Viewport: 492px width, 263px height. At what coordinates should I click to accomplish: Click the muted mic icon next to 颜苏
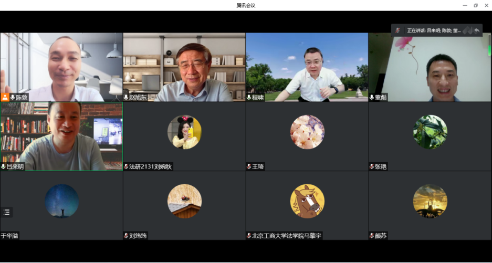(x=372, y=236)
